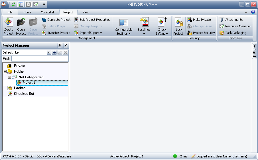Open the File menu tab
The width and height of the screenshot is (258, 160).
coord(10,12)
